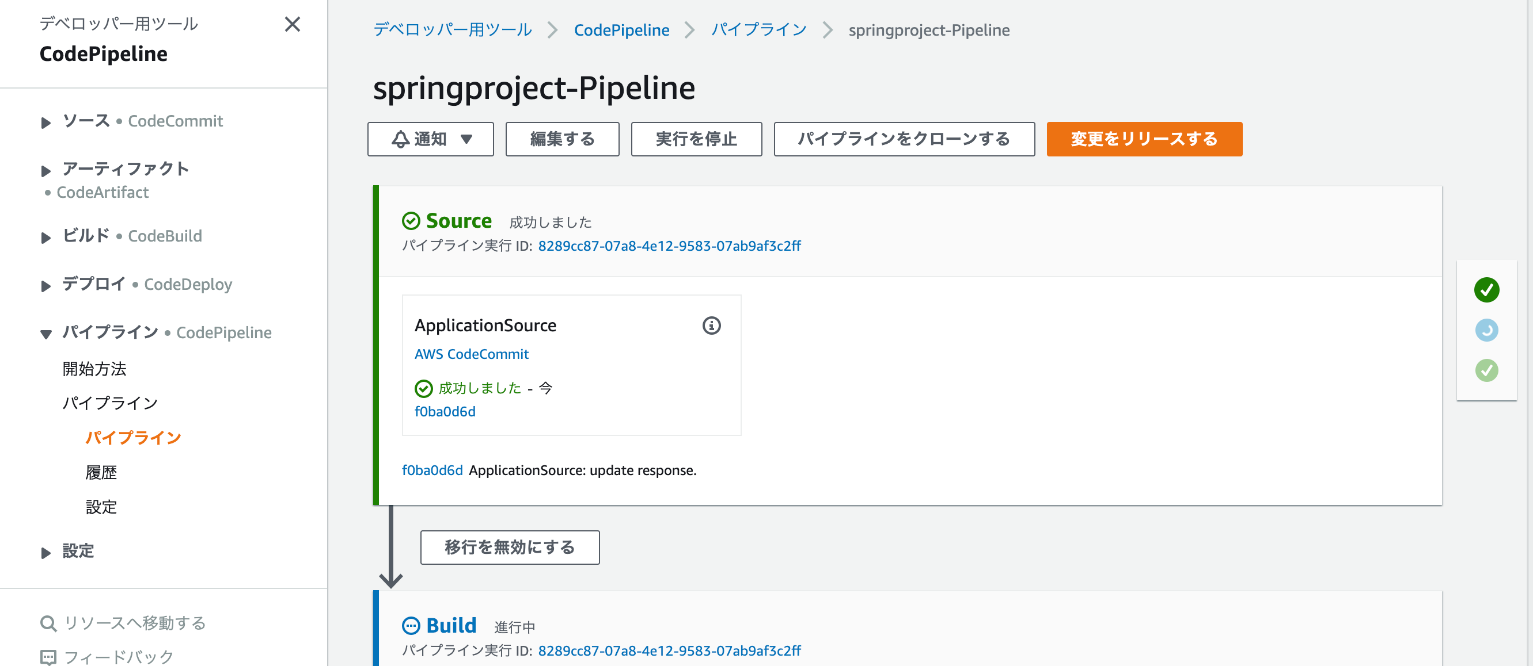The image size is (1533, 666).
Task: Click the springproject-Pipeline page title
Action: (x=534, y=88)
